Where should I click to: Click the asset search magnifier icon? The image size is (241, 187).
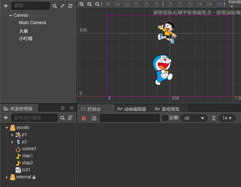[x=62, y=118]
